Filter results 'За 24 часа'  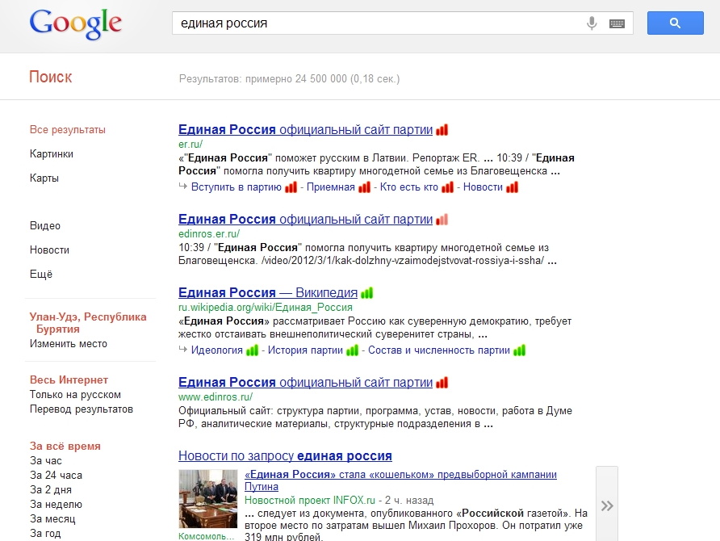click(56, 476)
